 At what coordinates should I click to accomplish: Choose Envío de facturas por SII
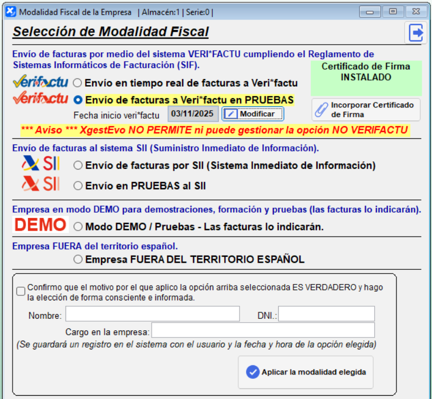click(78, 166)
